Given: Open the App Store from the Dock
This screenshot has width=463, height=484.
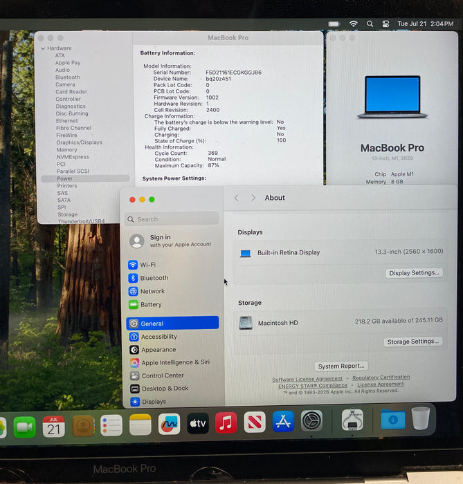Looking at the screenshot, I should point(283,421).
